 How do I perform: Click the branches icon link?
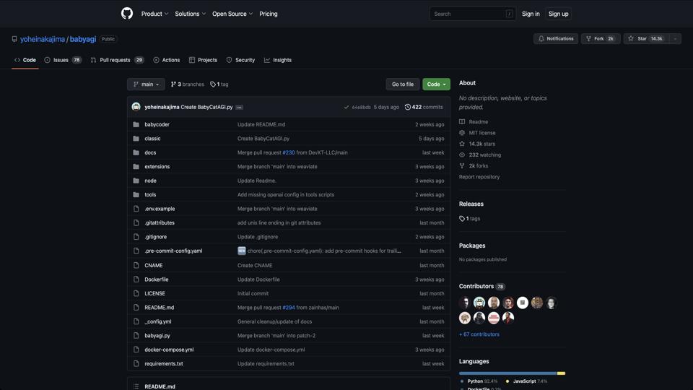tap(173, 84)
